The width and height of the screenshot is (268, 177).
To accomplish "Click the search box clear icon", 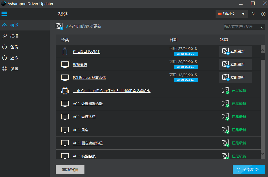I will coord(262,27).
